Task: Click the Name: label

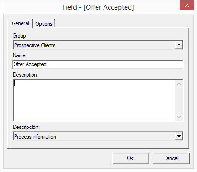Action: (x=20, y=55)
